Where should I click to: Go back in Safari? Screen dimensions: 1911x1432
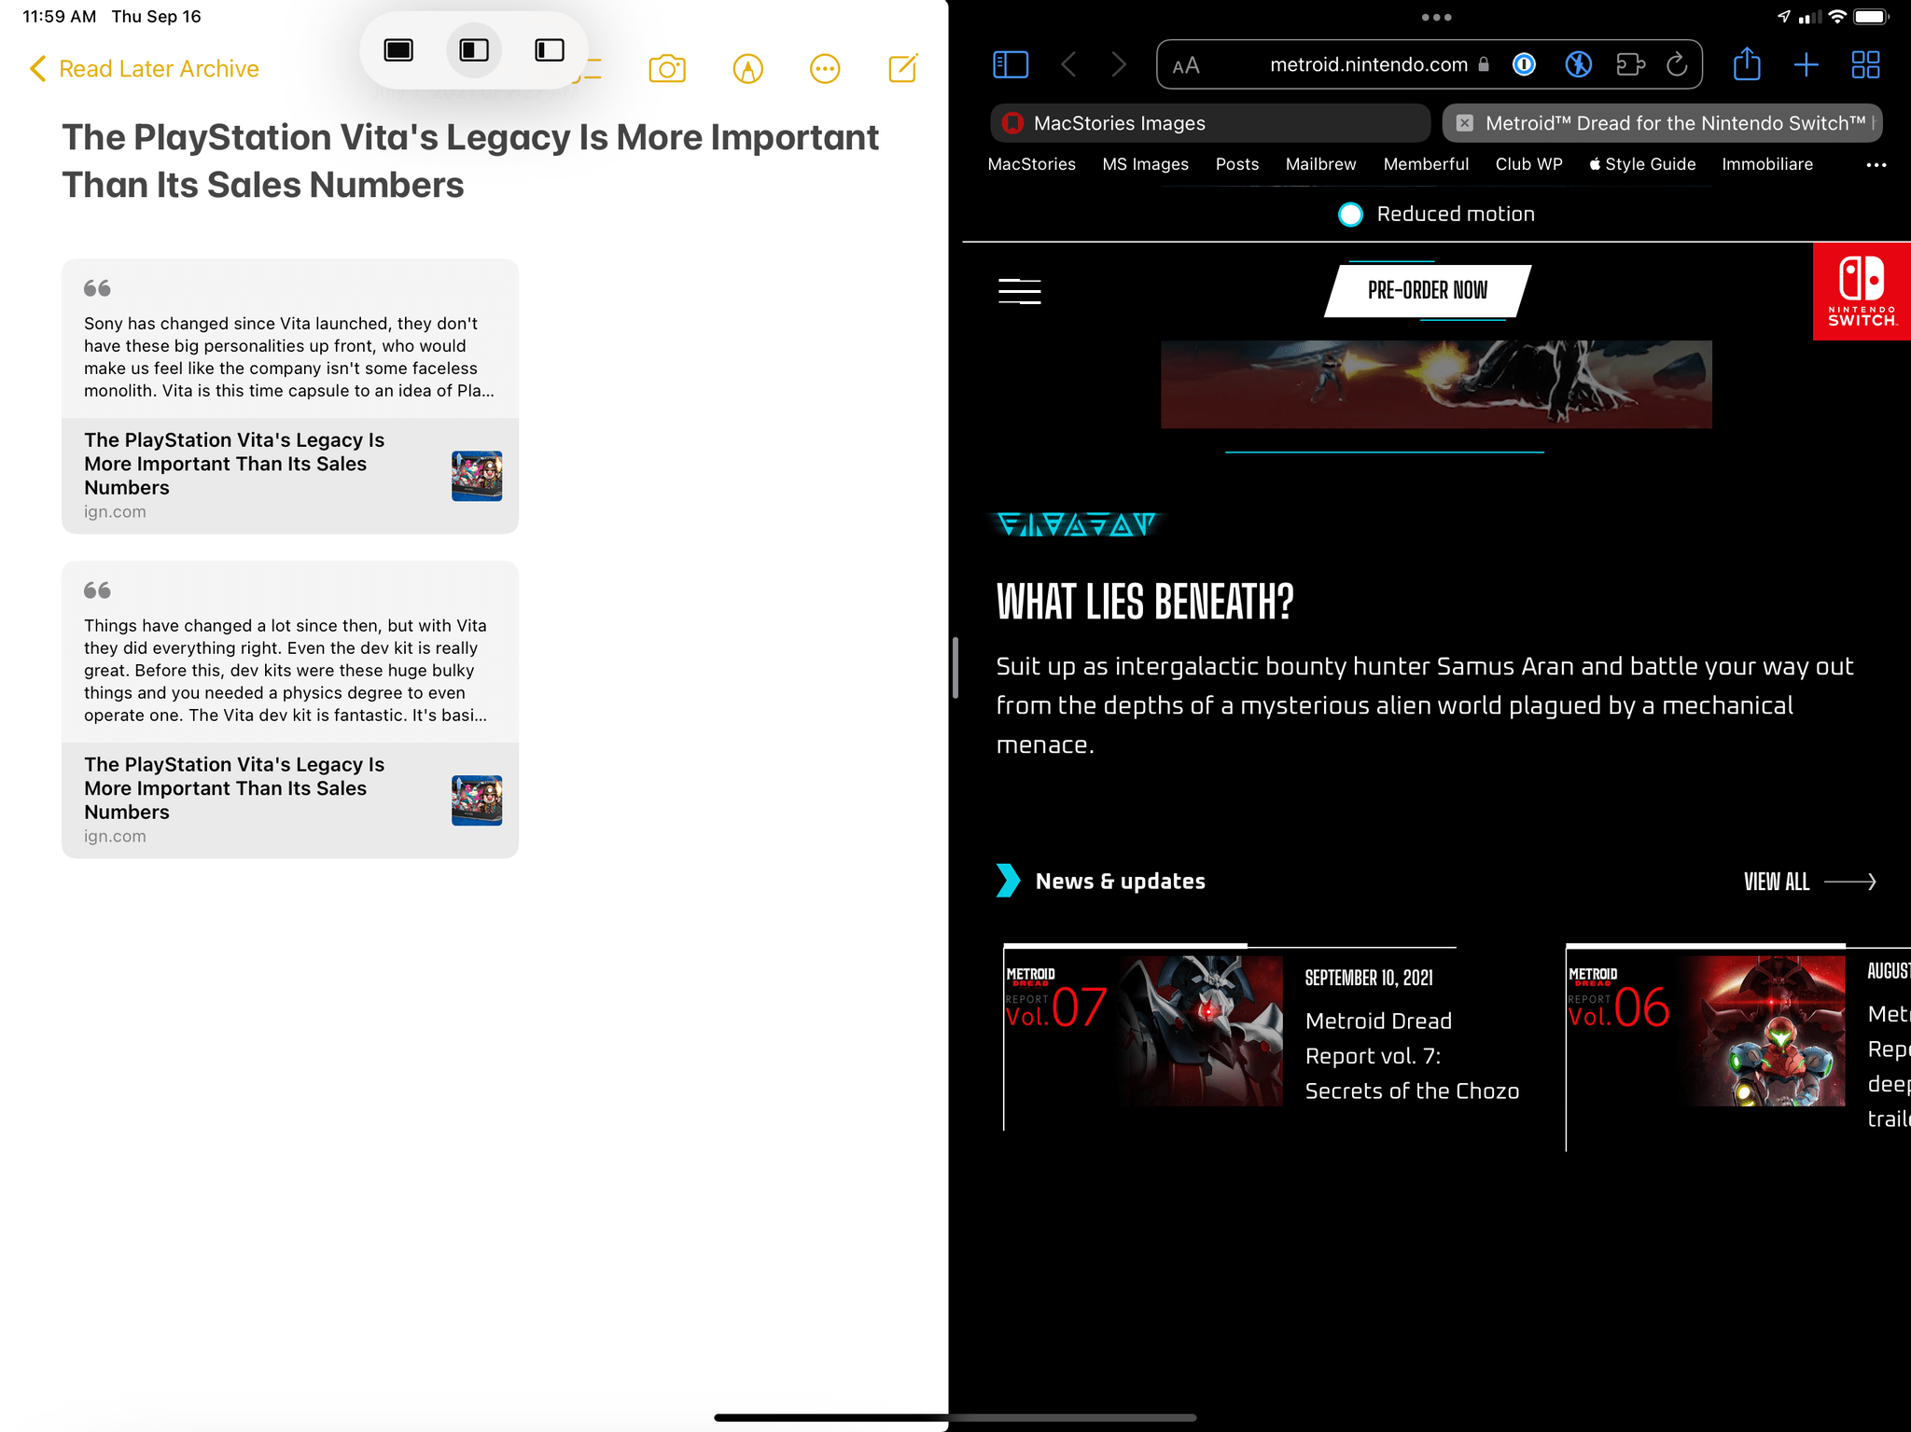[x=1069, y=64]
